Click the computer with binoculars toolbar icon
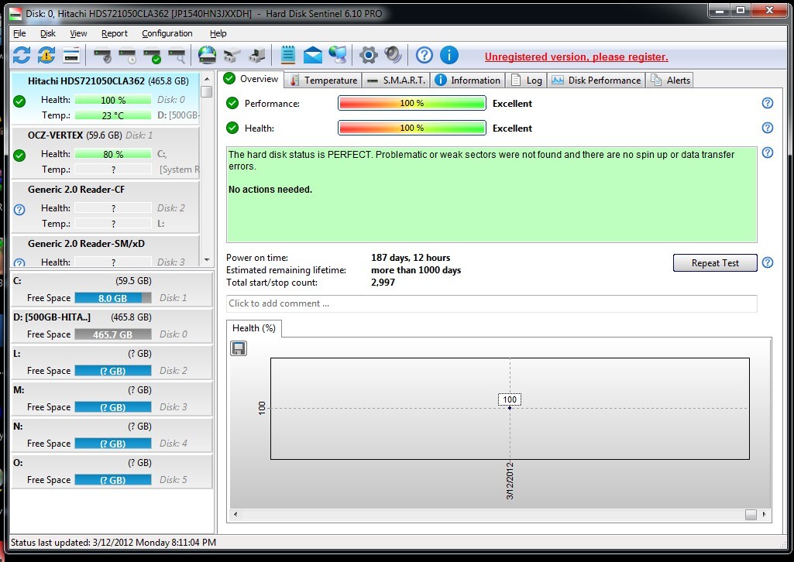This screenshot has width=794, height=562. [x=256, y=55]
